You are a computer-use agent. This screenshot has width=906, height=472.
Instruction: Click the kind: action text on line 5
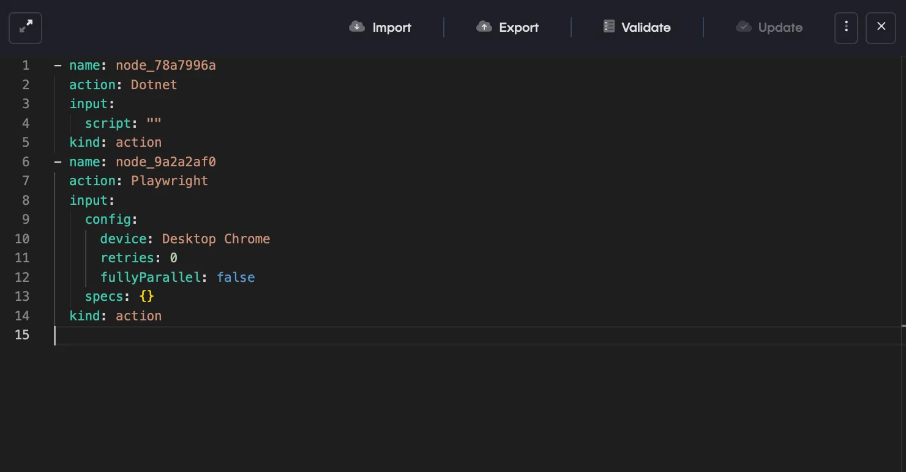[116, 142]
